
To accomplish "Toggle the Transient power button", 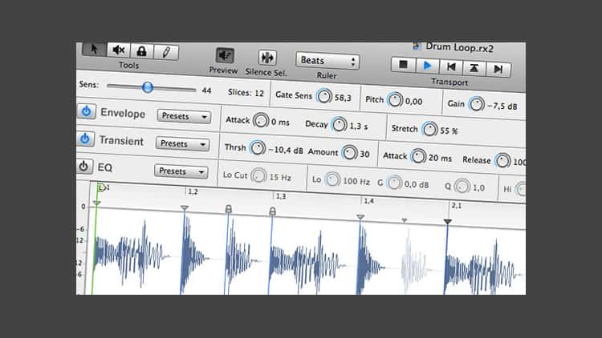I will click(85, 139).
